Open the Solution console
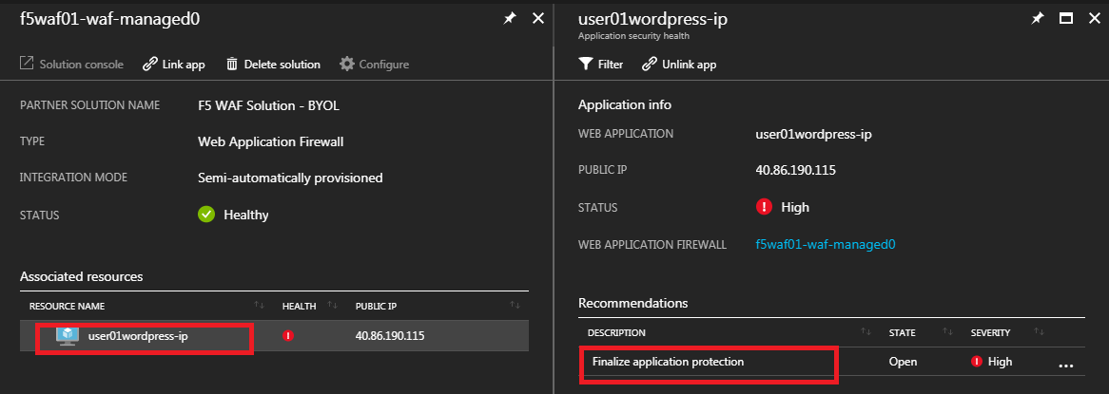The height and width of the screenshot is (394, 1109). (x=71, y=65)
